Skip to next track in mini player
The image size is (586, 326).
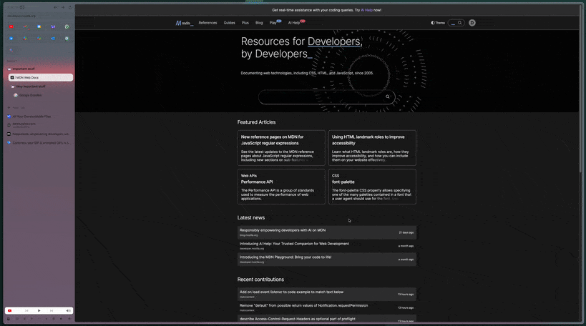[x=52, y=311]
